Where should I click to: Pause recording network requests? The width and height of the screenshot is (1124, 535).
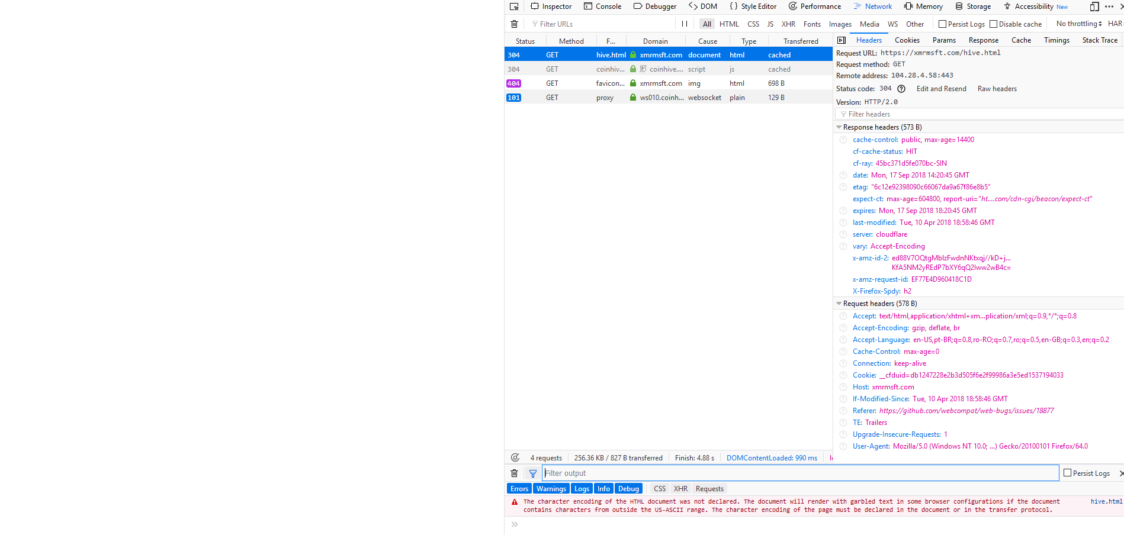[x=684, y=24]
